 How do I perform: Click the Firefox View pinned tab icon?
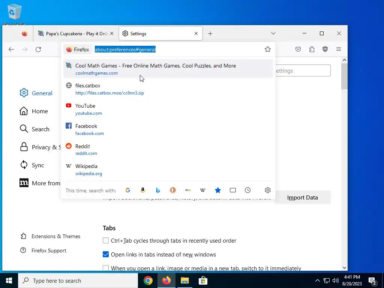24,33
